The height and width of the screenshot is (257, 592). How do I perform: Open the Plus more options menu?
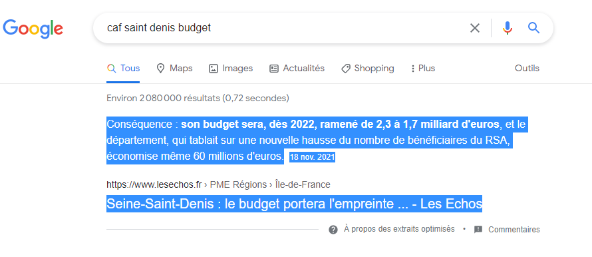click(423, 69)
